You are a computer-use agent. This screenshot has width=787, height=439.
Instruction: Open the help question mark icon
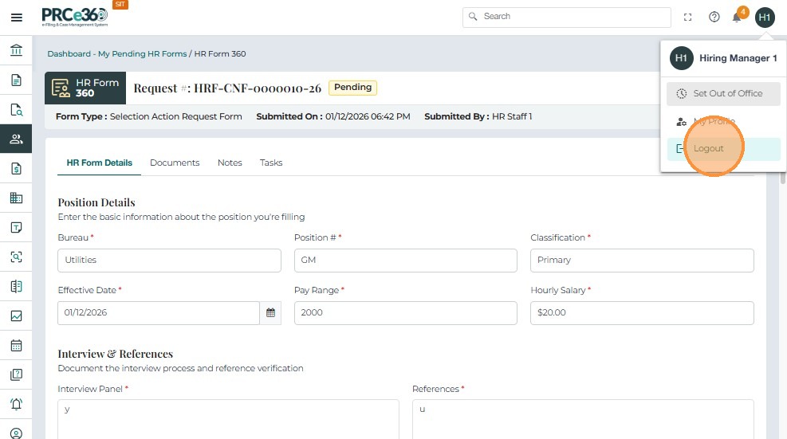pyautogui.click(x=714, y=17)
